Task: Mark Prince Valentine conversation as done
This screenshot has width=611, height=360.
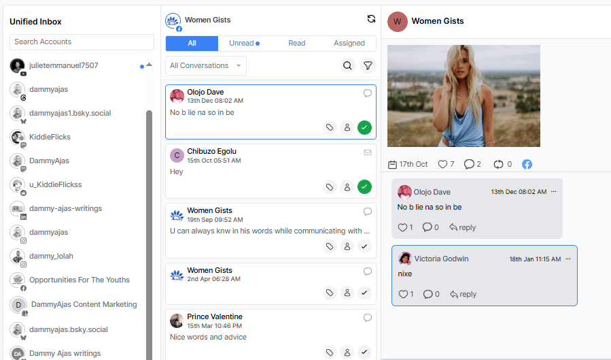Action: click(x=364, y=352)
